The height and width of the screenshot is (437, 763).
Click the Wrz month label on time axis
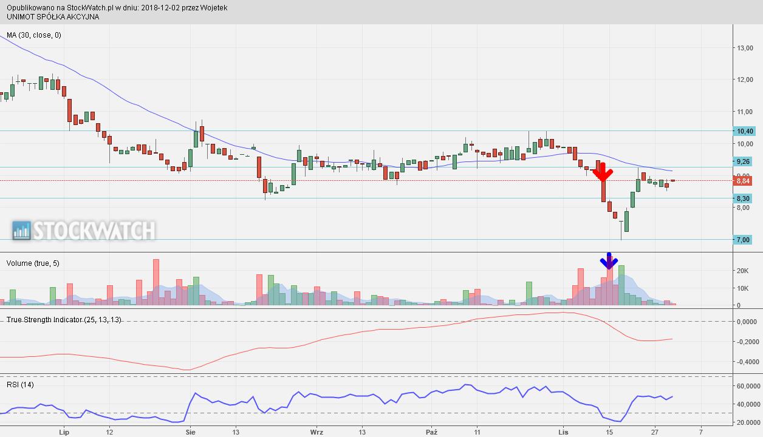[x=316, y=433]
